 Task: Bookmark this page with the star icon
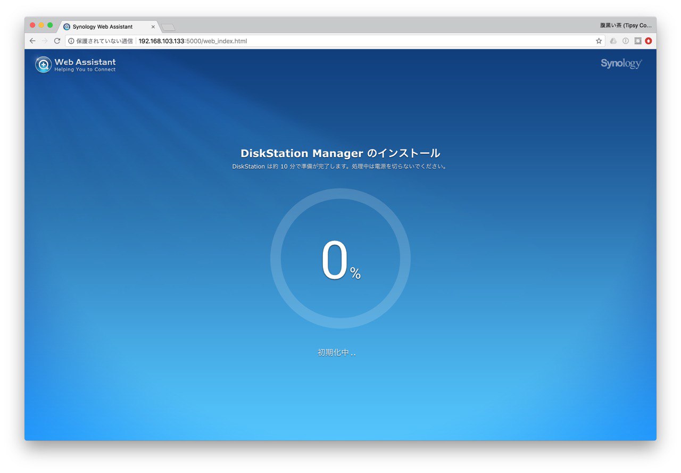(x=599, y=41)
